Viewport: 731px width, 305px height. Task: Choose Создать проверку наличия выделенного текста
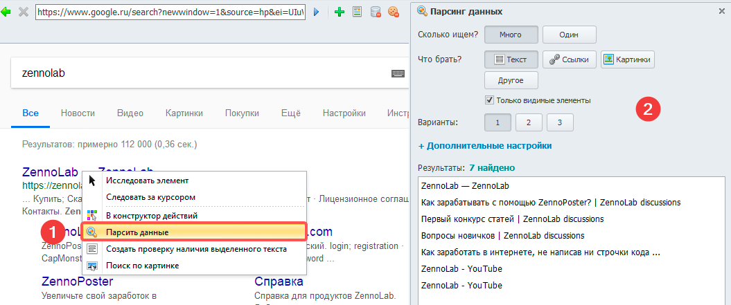194,249
